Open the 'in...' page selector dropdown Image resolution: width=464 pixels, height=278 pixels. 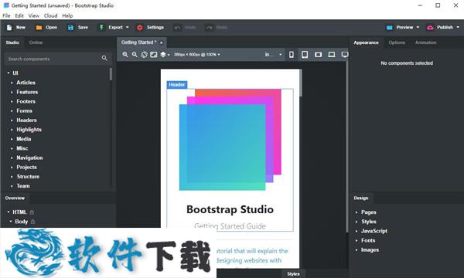coord(273,55)
